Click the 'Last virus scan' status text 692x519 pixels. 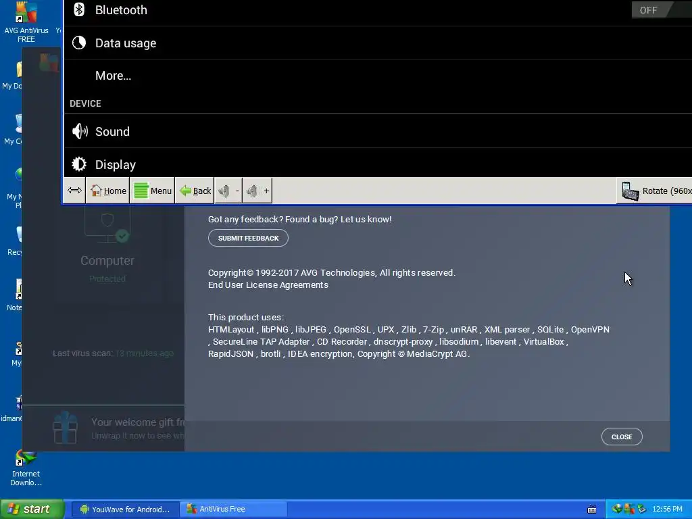tap(113, 353)
